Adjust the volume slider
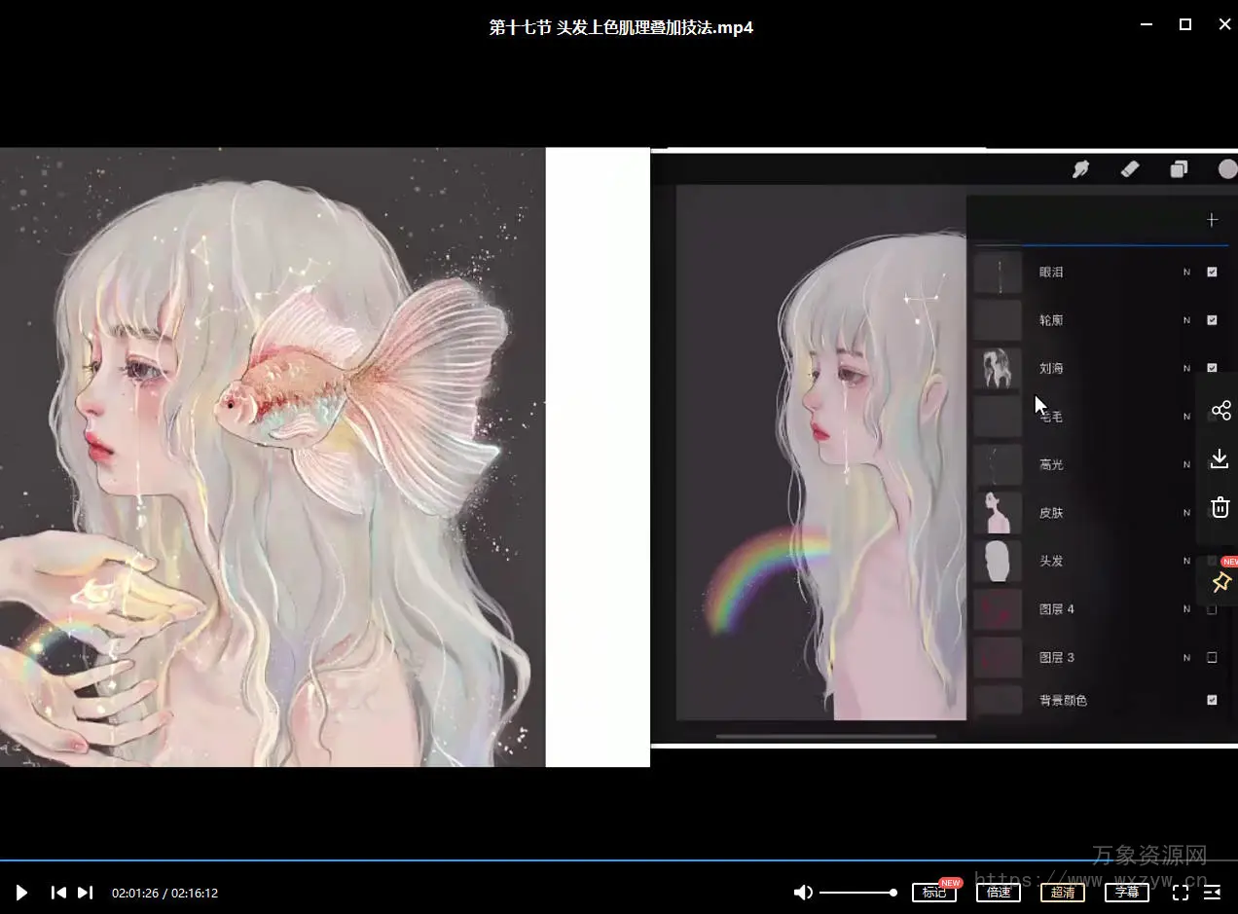This screenshot has height=914, width=1238. pyautogui.click(x=857, y=893)
